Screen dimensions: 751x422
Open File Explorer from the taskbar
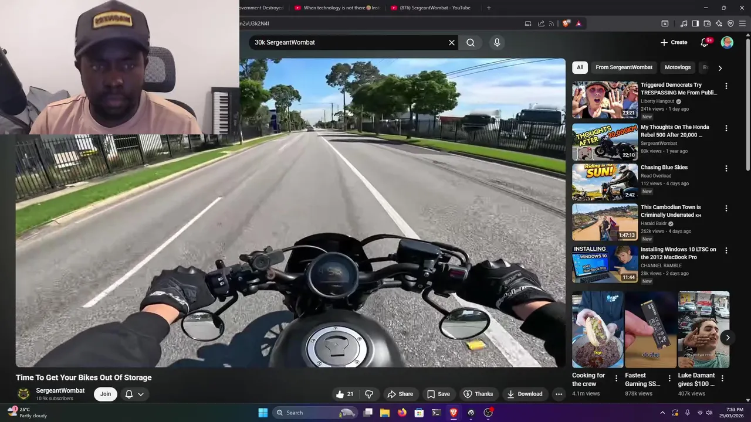pos(385,413)
